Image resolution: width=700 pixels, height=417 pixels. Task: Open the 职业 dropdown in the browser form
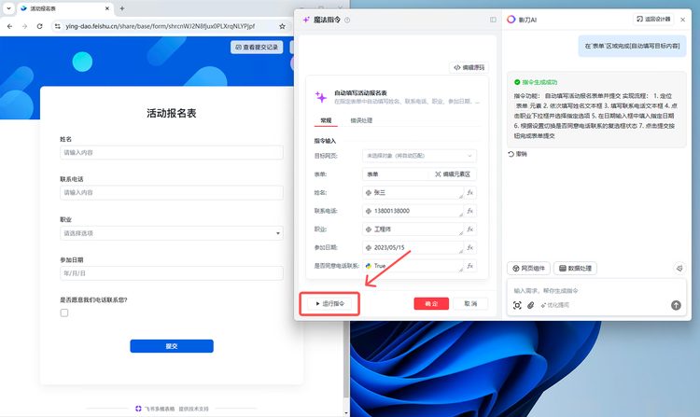[x=172, y=233]
